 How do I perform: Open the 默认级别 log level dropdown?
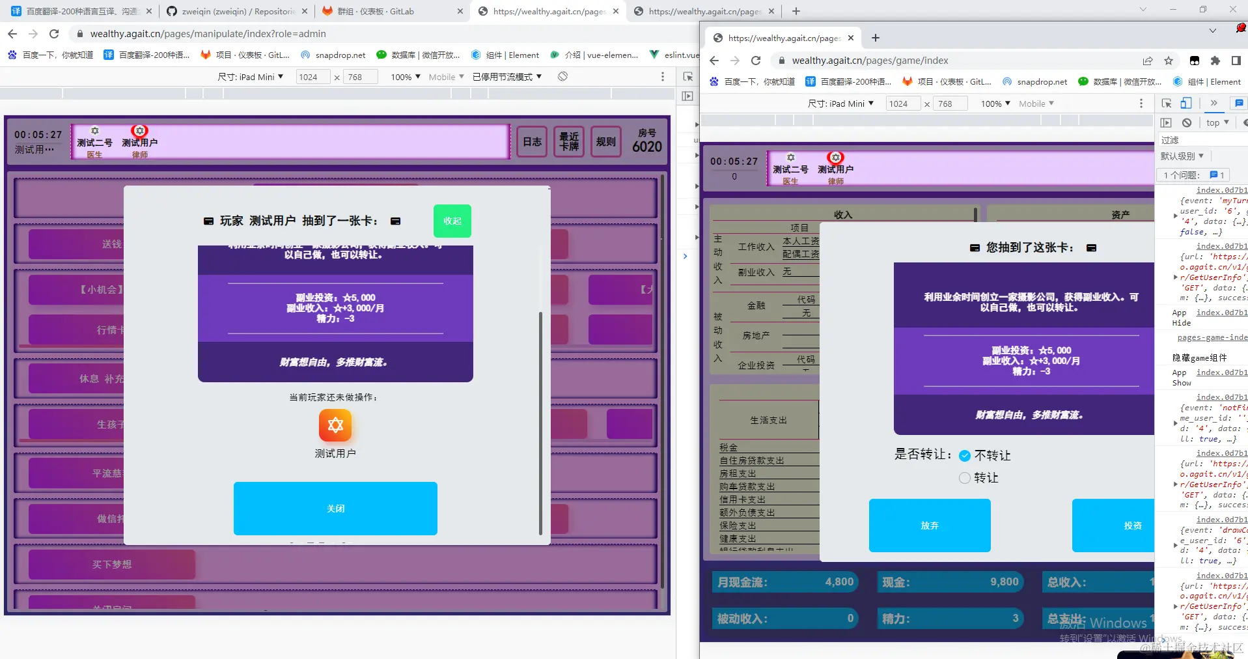pyautogui.click(x=1182, y=156)
